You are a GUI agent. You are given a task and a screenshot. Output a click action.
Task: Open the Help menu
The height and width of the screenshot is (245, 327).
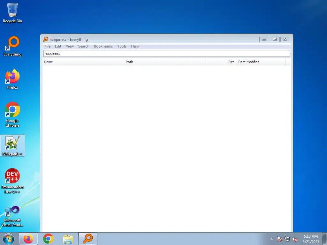click(x=135, y=46)
